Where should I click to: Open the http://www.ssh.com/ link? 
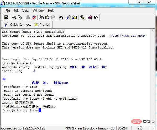click(x=128, y=36)
